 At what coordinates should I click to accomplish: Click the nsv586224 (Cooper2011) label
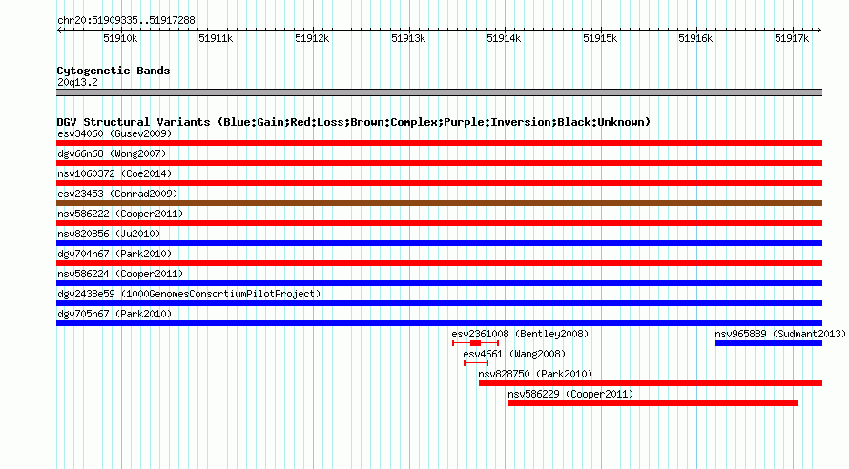pos(120,274)
